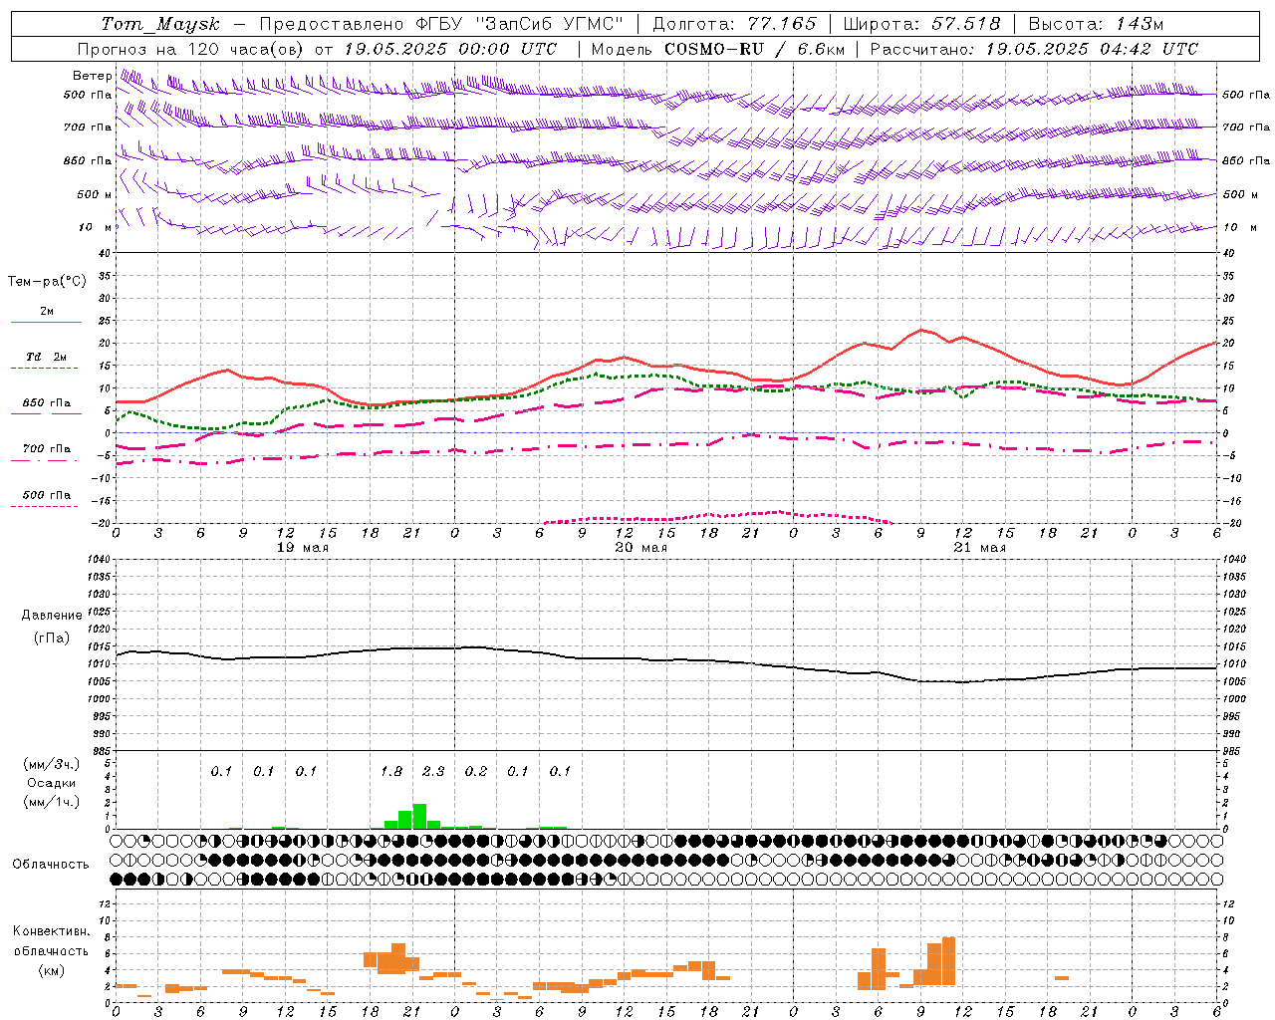1275x1020 pixels.
Task: Click the Давление panel label
Action: [x=51, y=616]
